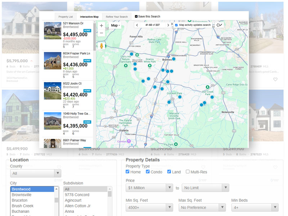Viewport: 288px width, 216px height.
Task: Click the HOME badge on 1049 Holly Tree
Action: point(87,122)
